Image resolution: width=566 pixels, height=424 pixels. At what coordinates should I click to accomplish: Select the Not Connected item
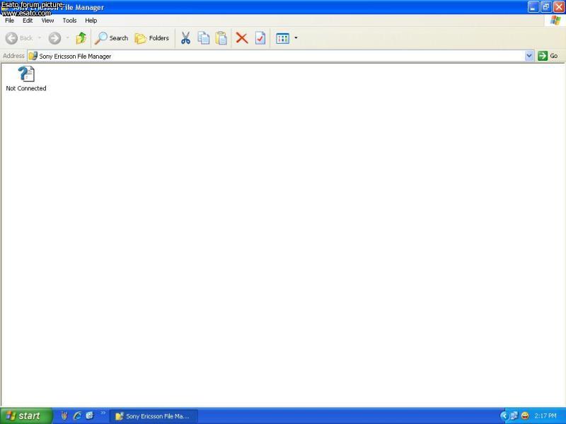(26, 78)
